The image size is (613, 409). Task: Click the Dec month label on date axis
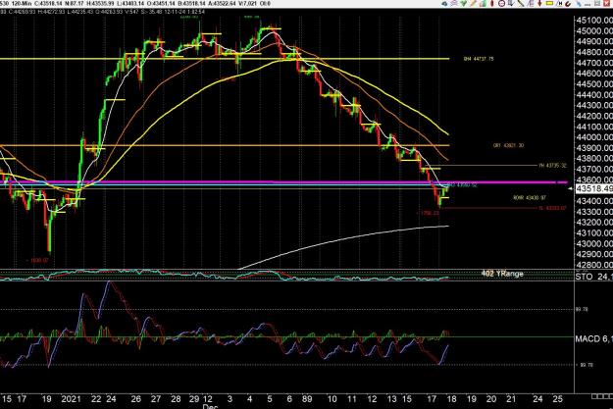[x=210, y=407]
